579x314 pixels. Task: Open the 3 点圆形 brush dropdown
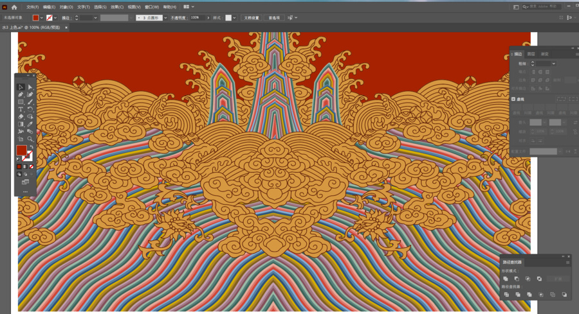coord(165,18)
